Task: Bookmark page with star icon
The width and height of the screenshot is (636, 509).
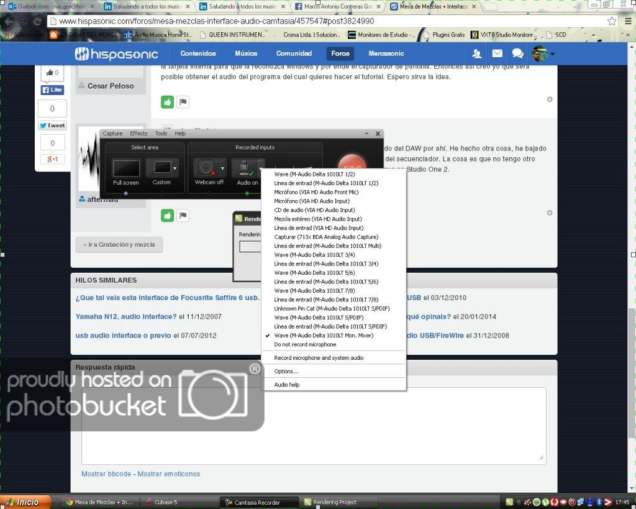Action: [x=612, y=21]
